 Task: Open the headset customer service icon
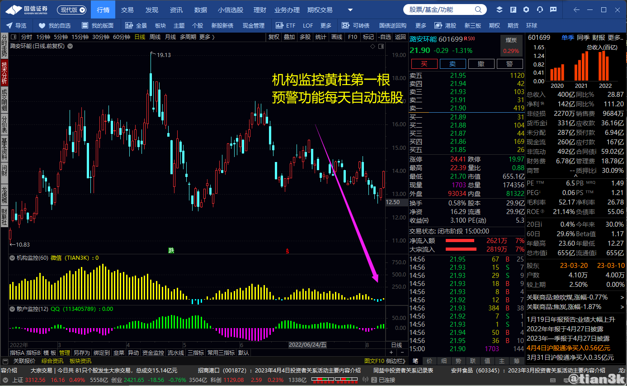pyautogui.click(x=540, y=10)
